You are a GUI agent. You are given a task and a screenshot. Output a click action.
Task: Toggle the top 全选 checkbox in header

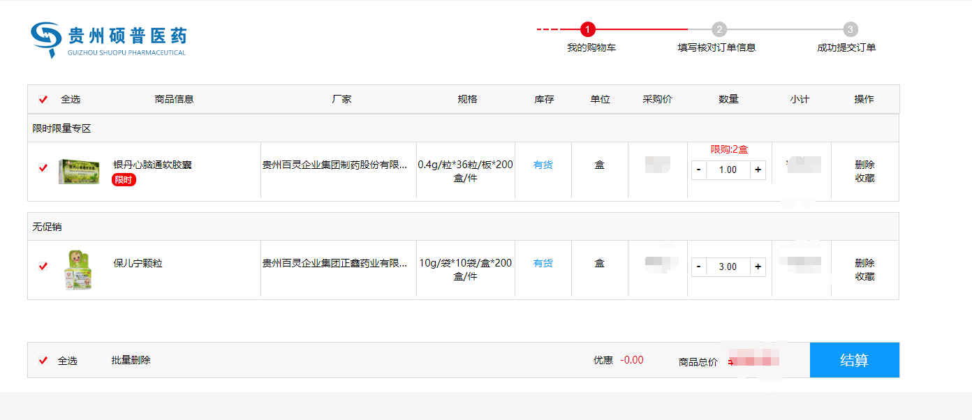click(x=43, y=99)
